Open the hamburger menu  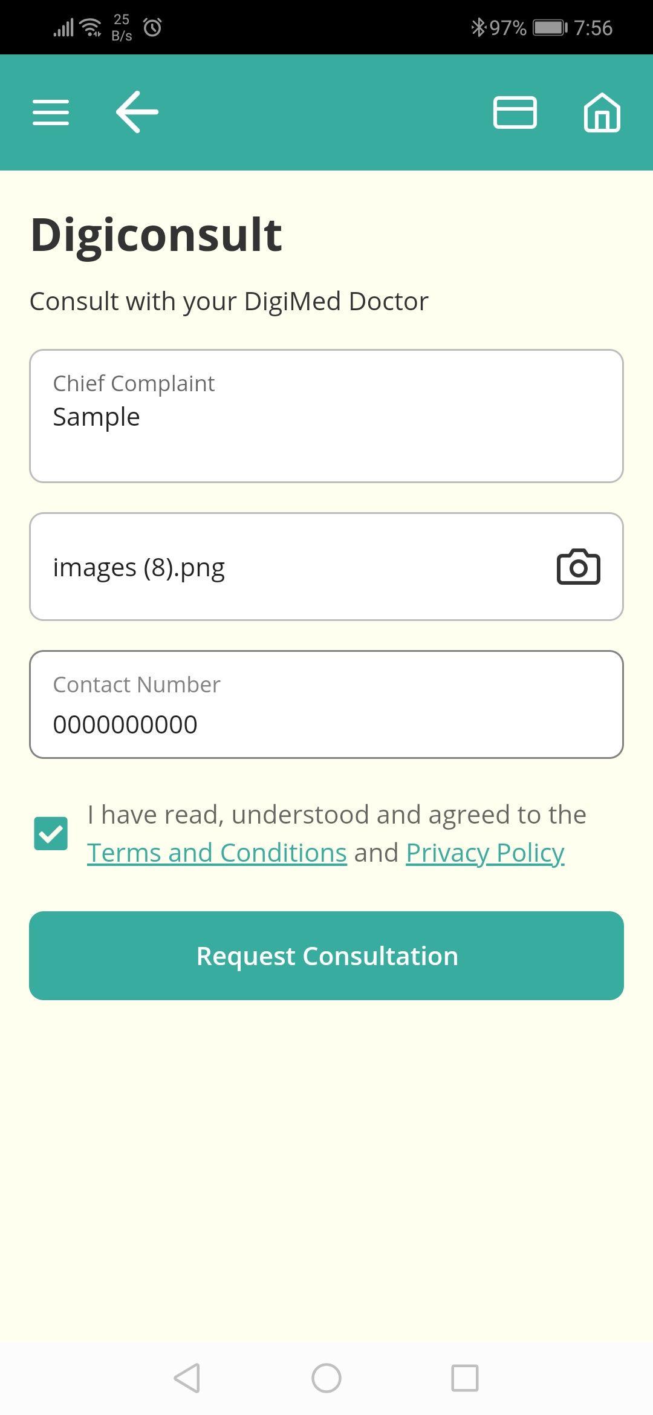(51, 112)
